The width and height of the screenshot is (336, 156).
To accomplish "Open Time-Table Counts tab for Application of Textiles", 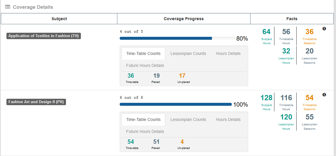I will [143, 54].
